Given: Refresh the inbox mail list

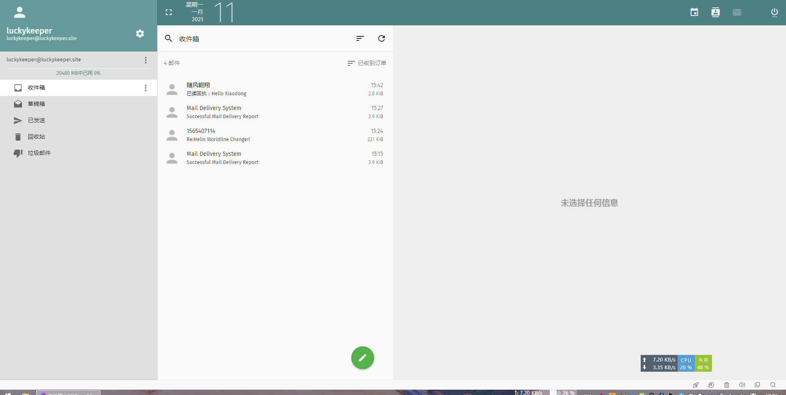Looking at the screenshot, I should [382, 38].
